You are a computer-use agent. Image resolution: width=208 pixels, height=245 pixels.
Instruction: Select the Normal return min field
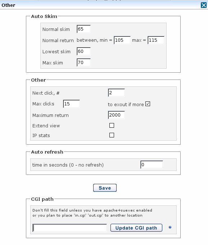click(122, 40)
